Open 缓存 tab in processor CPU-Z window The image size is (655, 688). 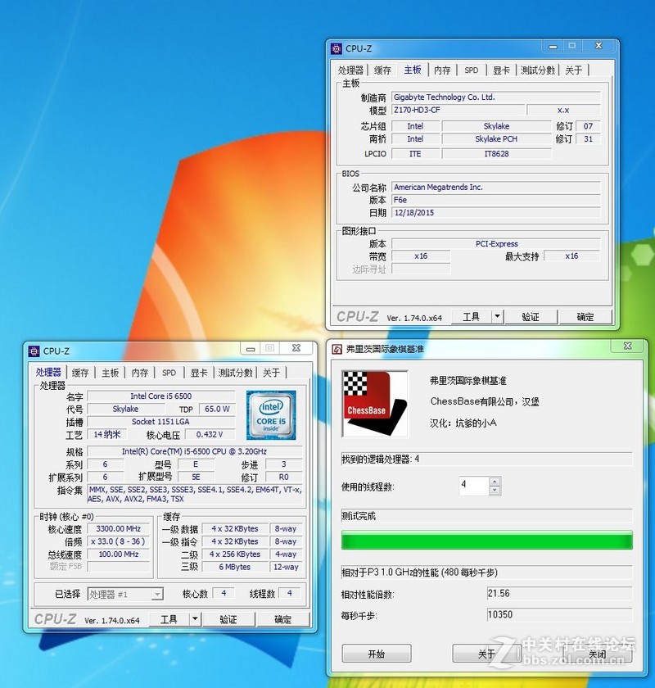[80, 373]
